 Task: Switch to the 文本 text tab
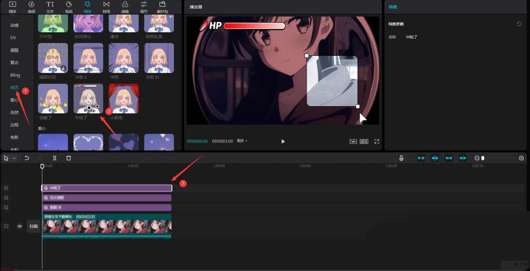50,7
